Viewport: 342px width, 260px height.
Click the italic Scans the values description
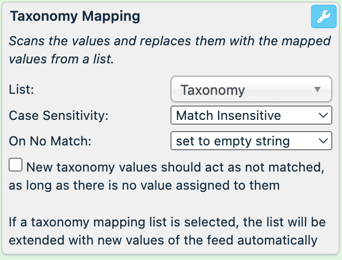(x=170, y=50)
